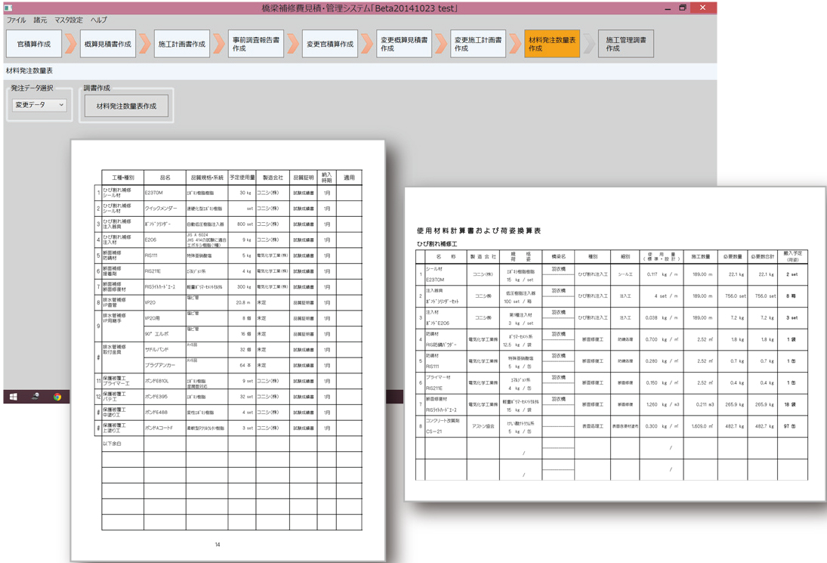
Task: Jump to the 変更官積算作成 step
Action: tap(330, 44)
